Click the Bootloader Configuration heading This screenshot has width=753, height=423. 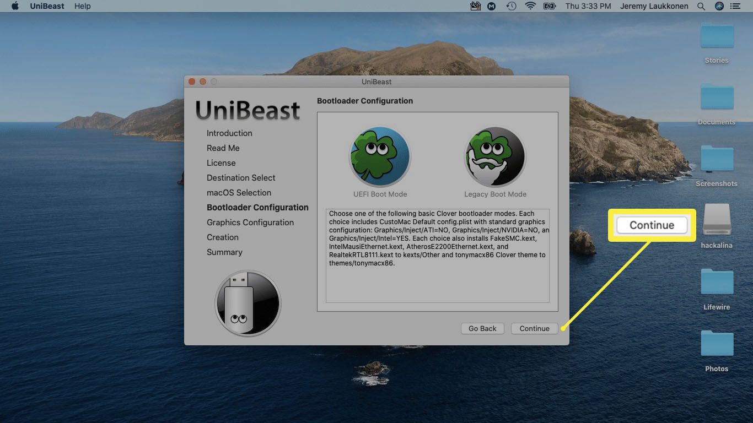(x=365, y=101)
